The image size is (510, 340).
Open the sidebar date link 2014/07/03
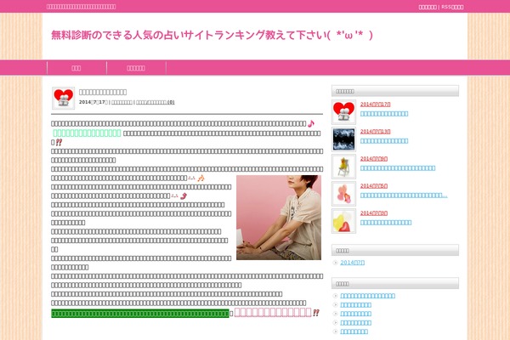coord(374,213)
